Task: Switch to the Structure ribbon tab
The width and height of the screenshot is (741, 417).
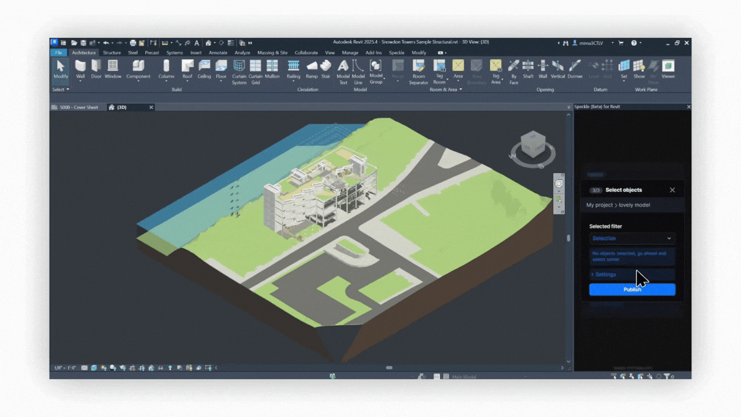Action: [111, 53]
